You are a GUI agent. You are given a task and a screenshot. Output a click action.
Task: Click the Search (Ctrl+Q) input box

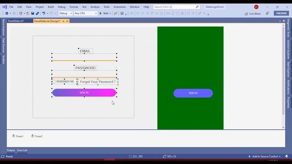177,7
